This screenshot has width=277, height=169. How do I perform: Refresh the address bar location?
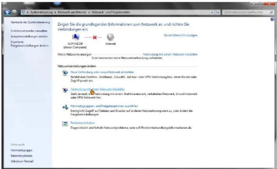coord(217,12)
